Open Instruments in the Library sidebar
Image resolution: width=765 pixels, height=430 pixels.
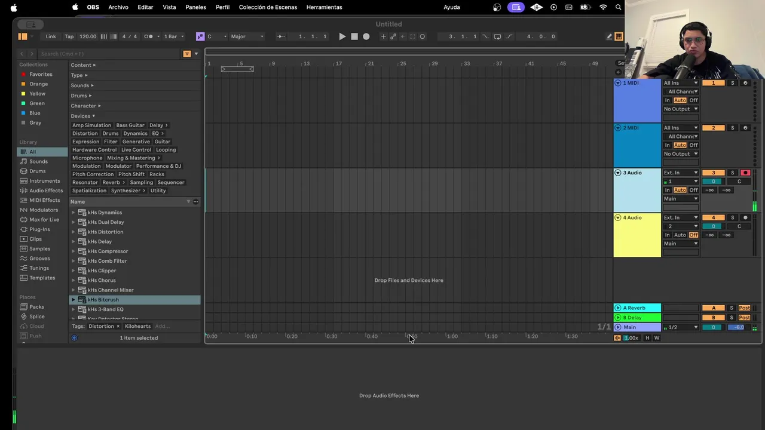point(44,181)
